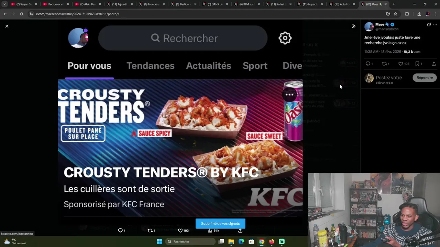Like the tweet via sidebar heart icon
This screenshot has width=440, height=247.
click(400, 64)
